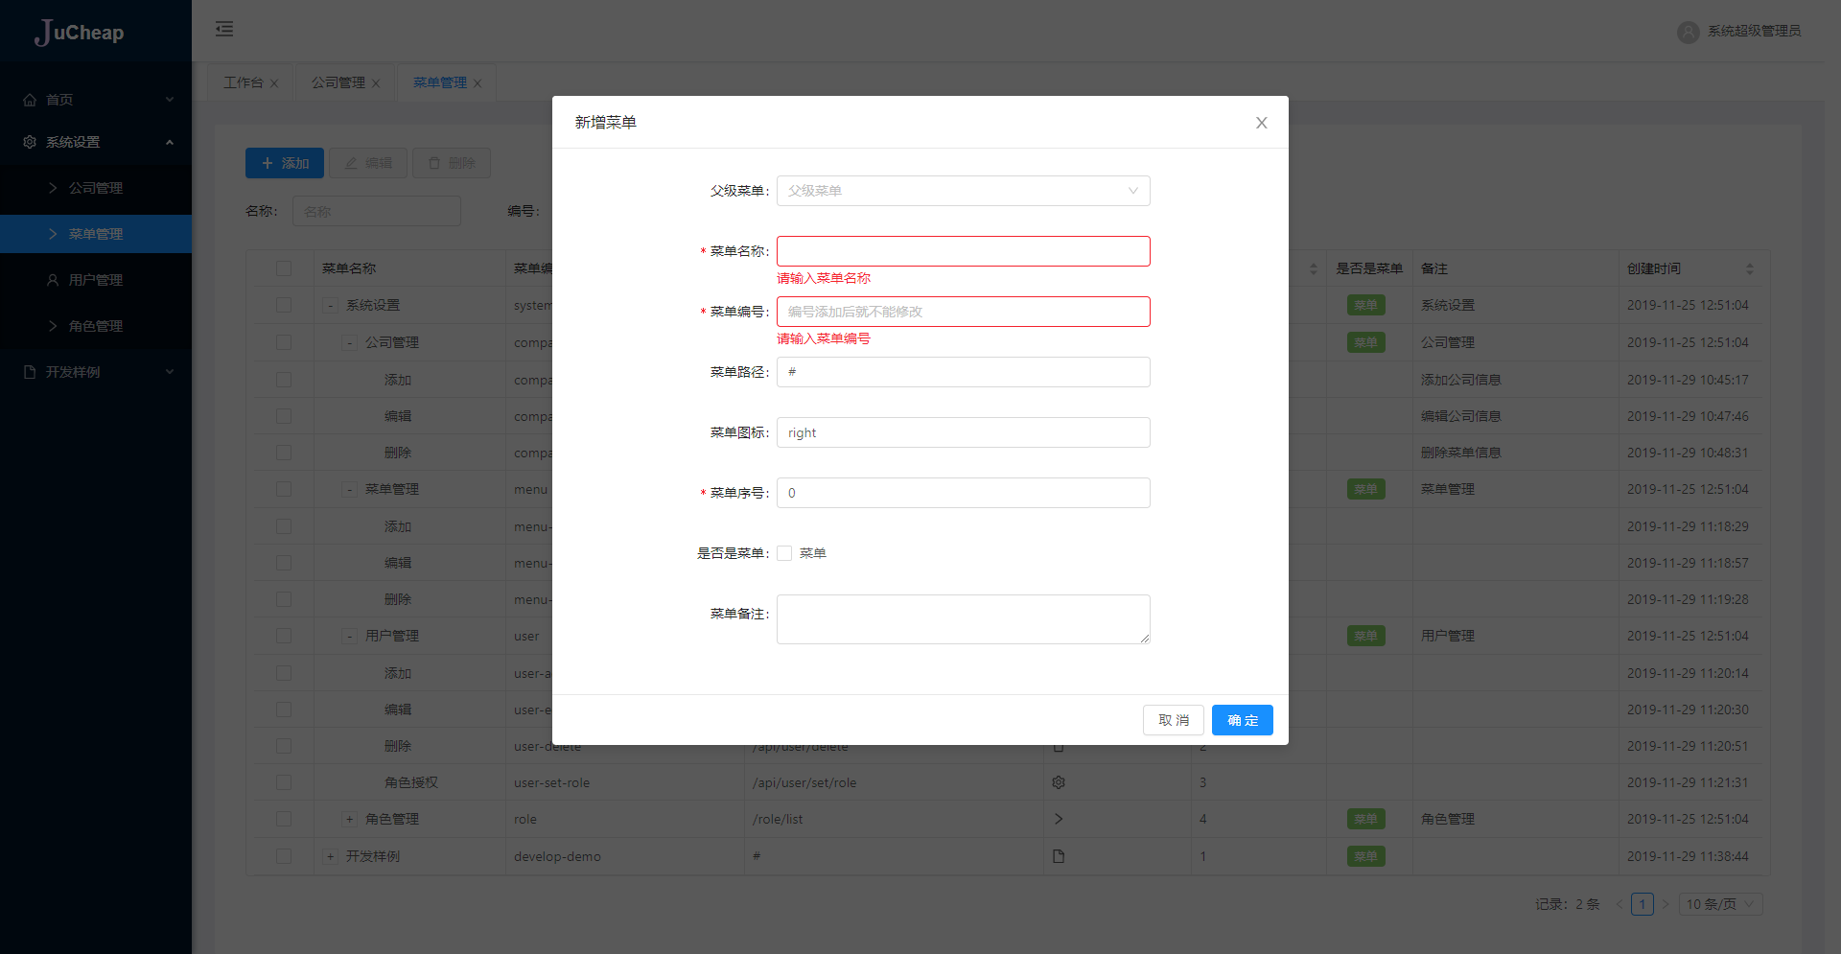Click the admin avatar icon top right
The image size is (1841, 954).
tap(1687, 32)
